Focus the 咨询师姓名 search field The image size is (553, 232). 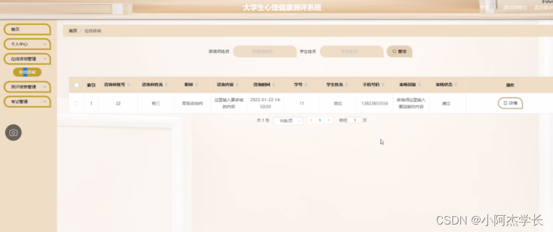point(264,51)
